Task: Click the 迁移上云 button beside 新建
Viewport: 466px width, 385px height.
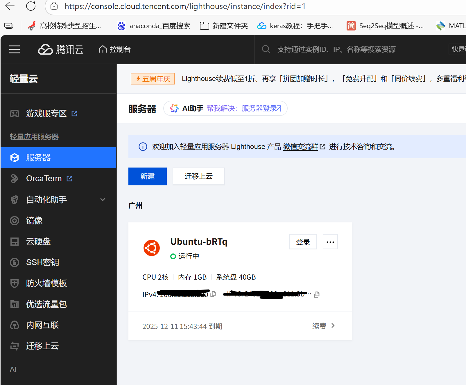Action: tap(198, 176)
